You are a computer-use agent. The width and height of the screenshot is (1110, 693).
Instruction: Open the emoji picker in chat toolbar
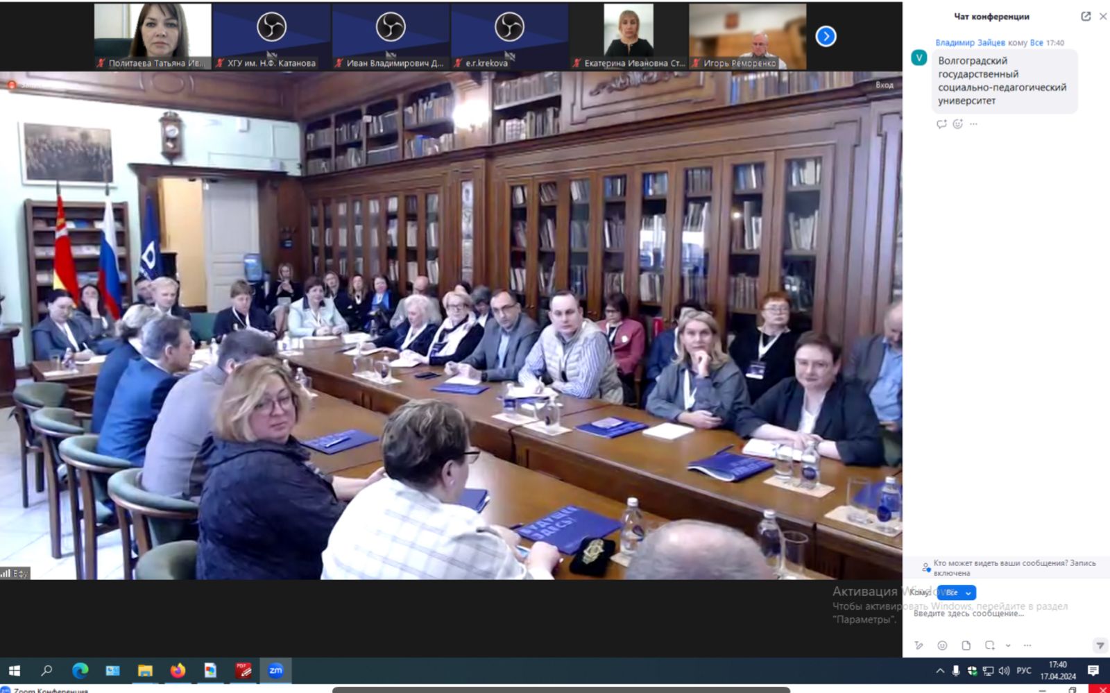[942, 646]
